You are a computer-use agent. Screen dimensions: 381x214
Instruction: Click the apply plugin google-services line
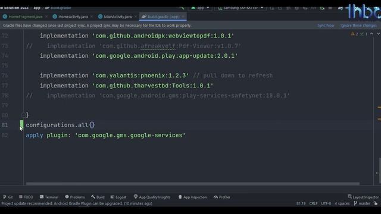point(106,135)
